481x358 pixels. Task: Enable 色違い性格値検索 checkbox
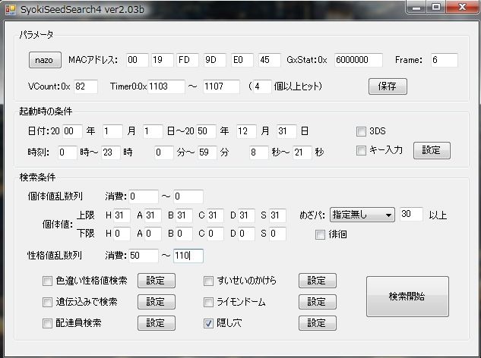point(47,281)
